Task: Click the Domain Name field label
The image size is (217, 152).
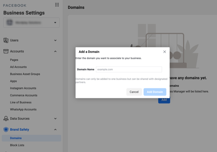Action: (x=86, y=70)
